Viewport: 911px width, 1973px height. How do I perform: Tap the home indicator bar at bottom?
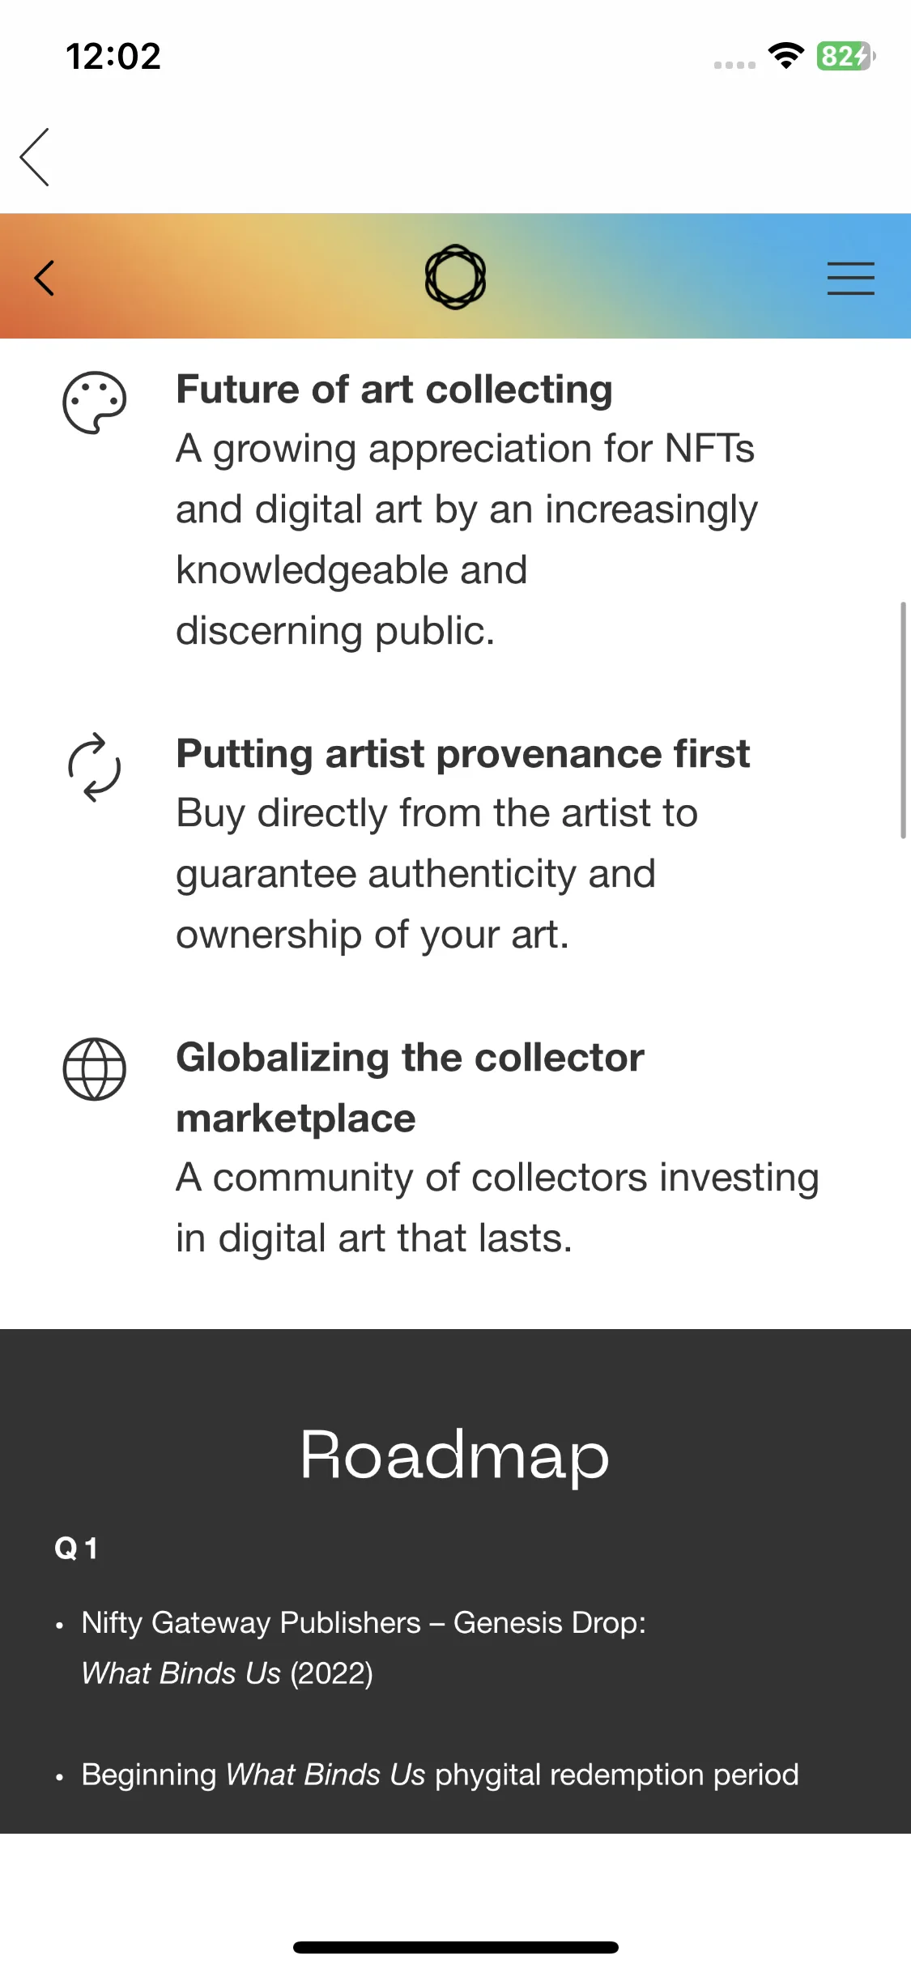pyautogui.click(x=456, y=1947)
